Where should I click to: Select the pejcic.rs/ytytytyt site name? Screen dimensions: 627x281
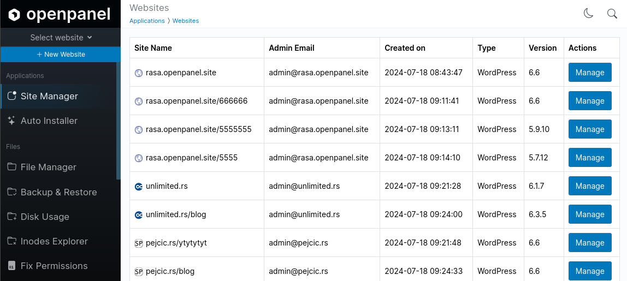(x=176, y=243)
